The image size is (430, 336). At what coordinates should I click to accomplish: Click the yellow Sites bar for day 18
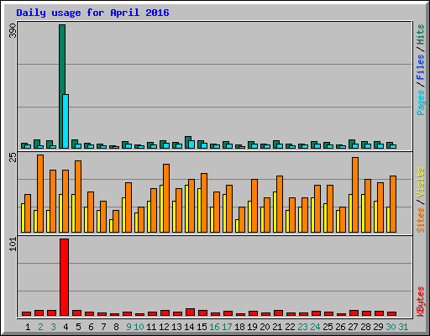point(237,226)
